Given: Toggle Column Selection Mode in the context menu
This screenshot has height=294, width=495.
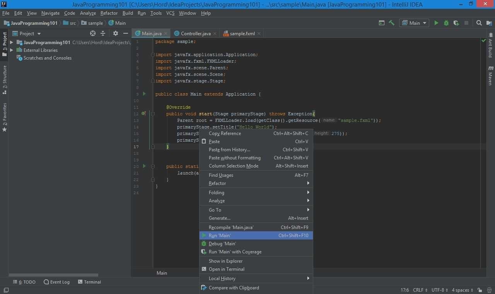Looking at the screenshot, I should [256, 166].
